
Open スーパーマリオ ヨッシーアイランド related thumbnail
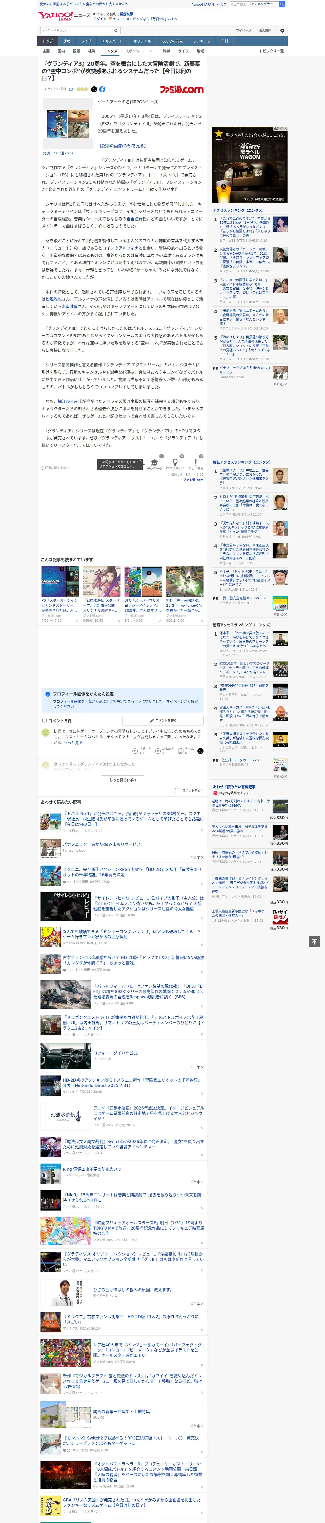pyautogui.click(x=143, y=581)
